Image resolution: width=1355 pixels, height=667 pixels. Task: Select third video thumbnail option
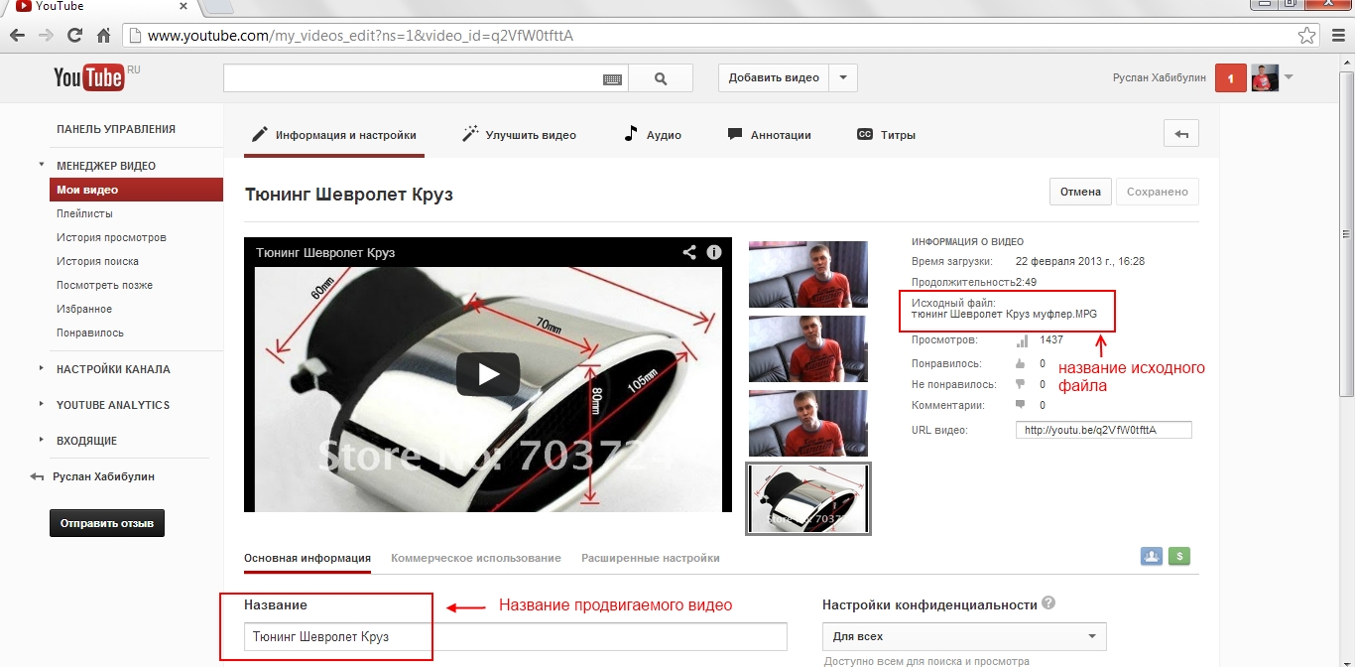[807, 423]
